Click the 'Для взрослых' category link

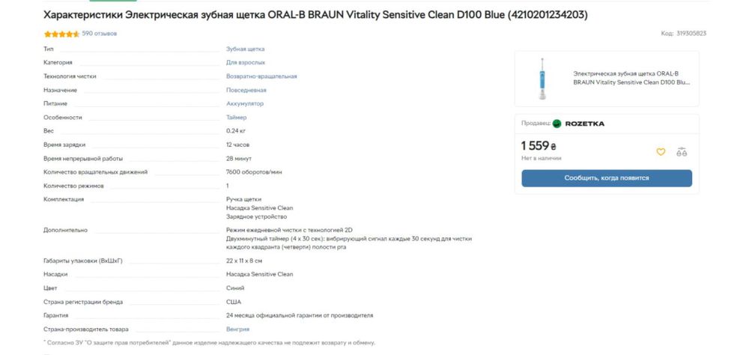point(246,62)
